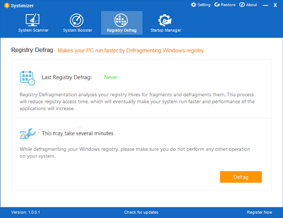
Task: Click the hourglass wrench icon
Action: [27, 134]
